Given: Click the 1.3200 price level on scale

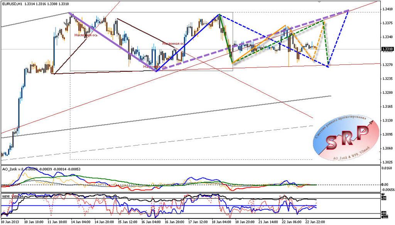Looking at the screenshot, I should click(x=387, y=93).
